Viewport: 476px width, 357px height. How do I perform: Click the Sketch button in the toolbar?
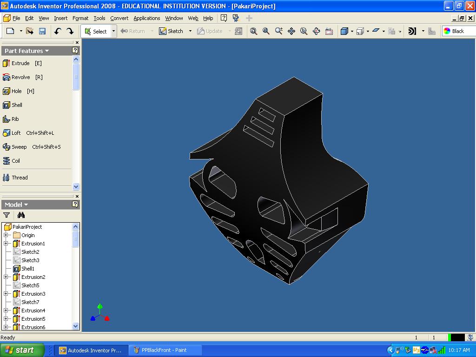(x=171, y=31)
